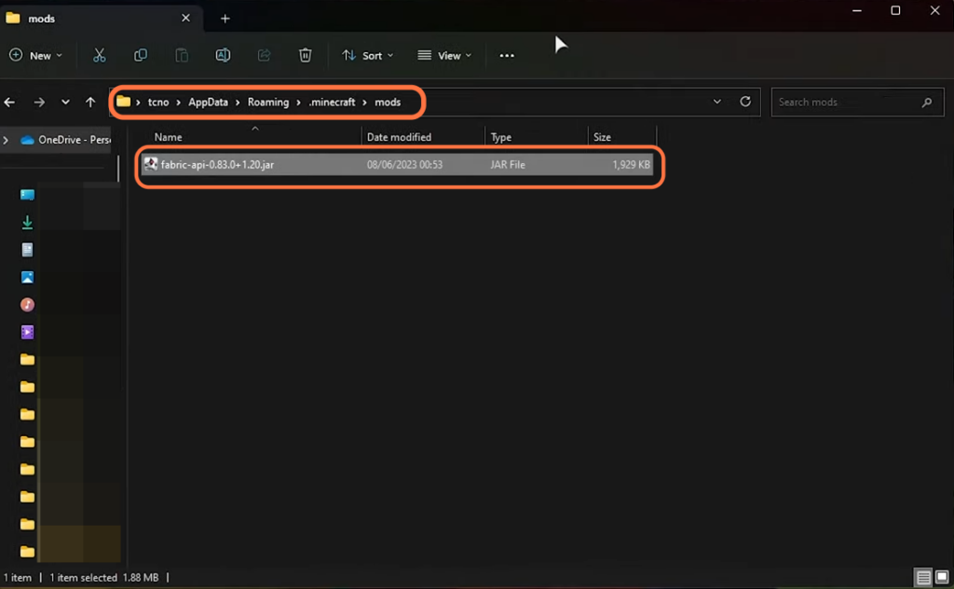
Task: Click the Paste icon in toolbar
Action: click(182, 55)
